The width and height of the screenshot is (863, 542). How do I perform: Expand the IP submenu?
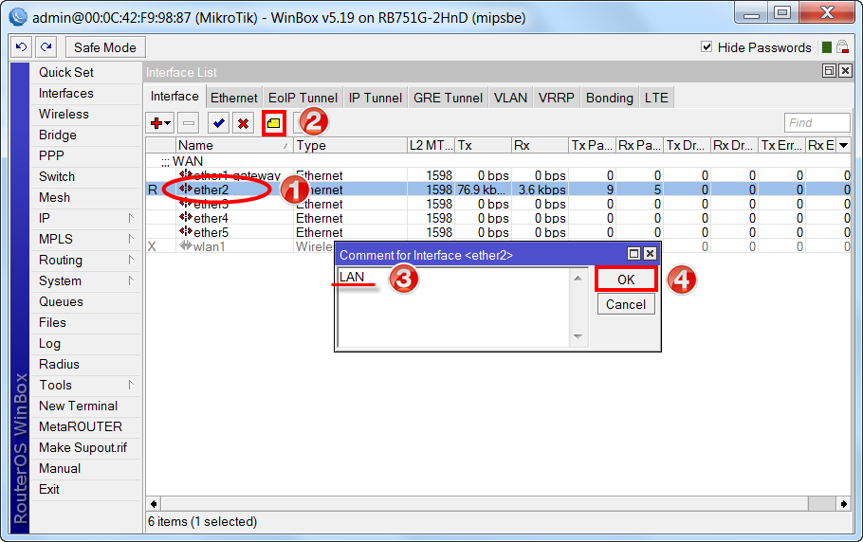tap(131, 218)
